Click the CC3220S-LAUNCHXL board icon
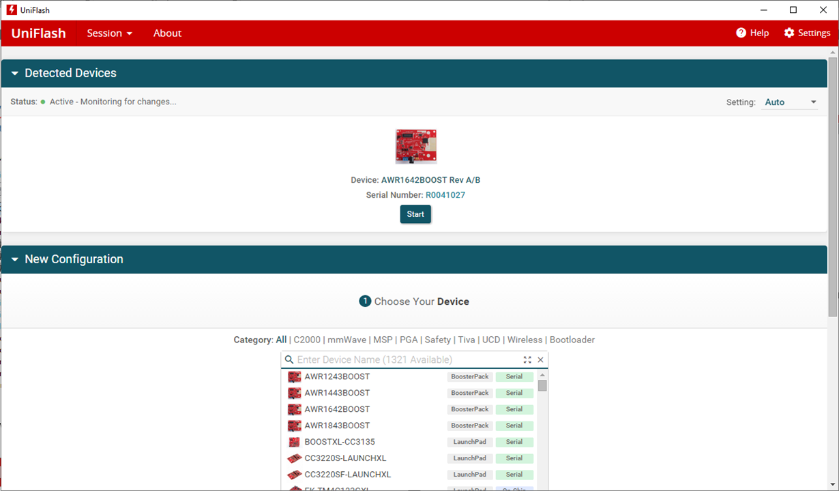The image size is (839, 491). [x=294, y=458]
